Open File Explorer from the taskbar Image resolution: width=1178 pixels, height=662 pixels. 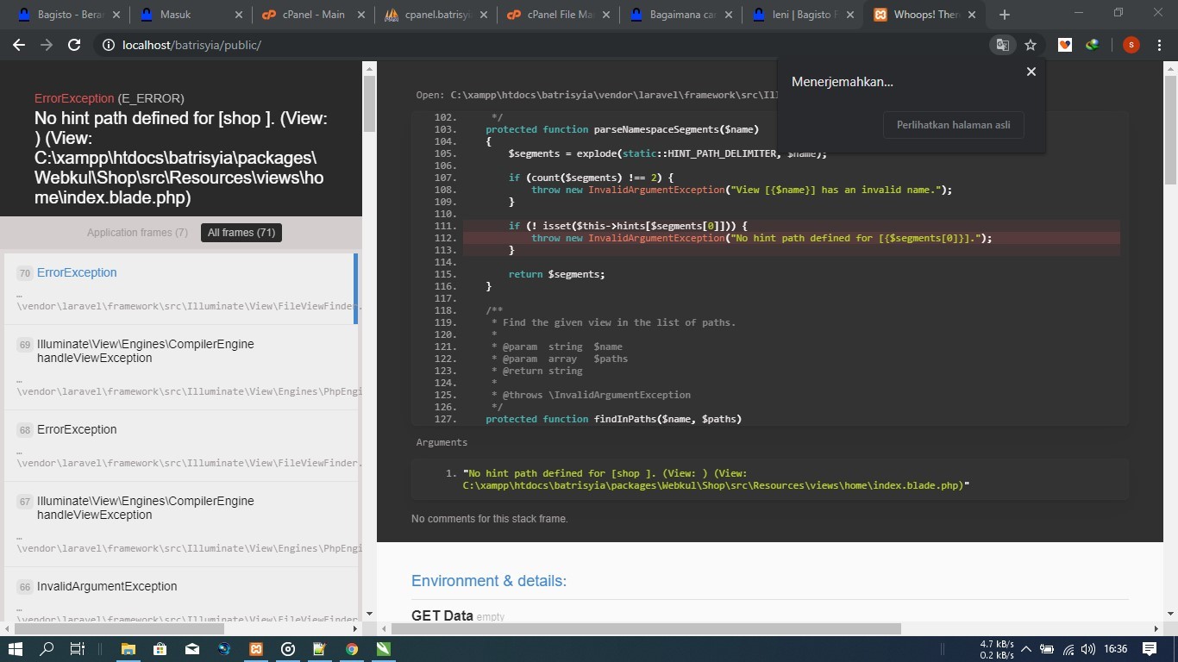(128, 649)
